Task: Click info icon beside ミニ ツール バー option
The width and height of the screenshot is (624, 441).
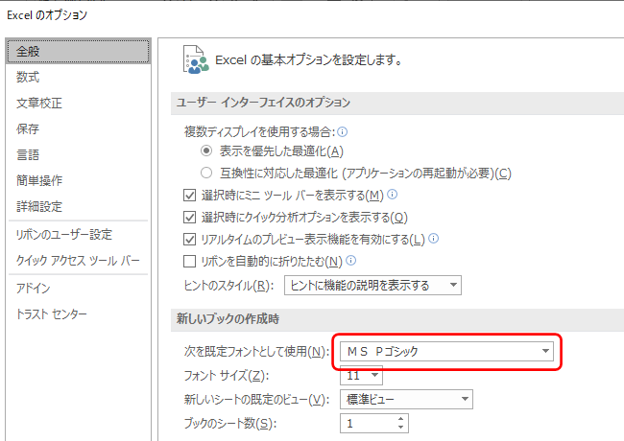Action: (x=393, y=194)
